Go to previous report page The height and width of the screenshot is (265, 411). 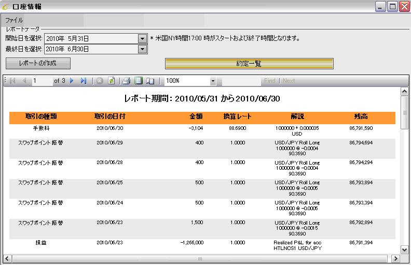pyautogui.click(x=24, y=81)
